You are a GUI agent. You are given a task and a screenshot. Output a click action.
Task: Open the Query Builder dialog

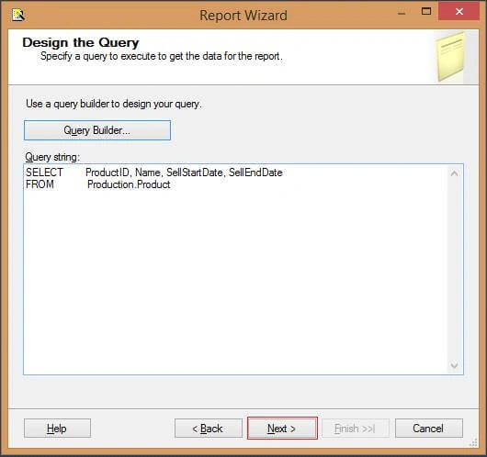(x=97, y=130)
